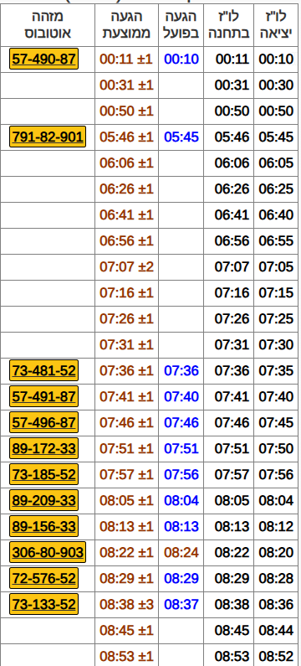Select departure schedule time 08:28
301x666 pixels.
click(x=276, y=579)
